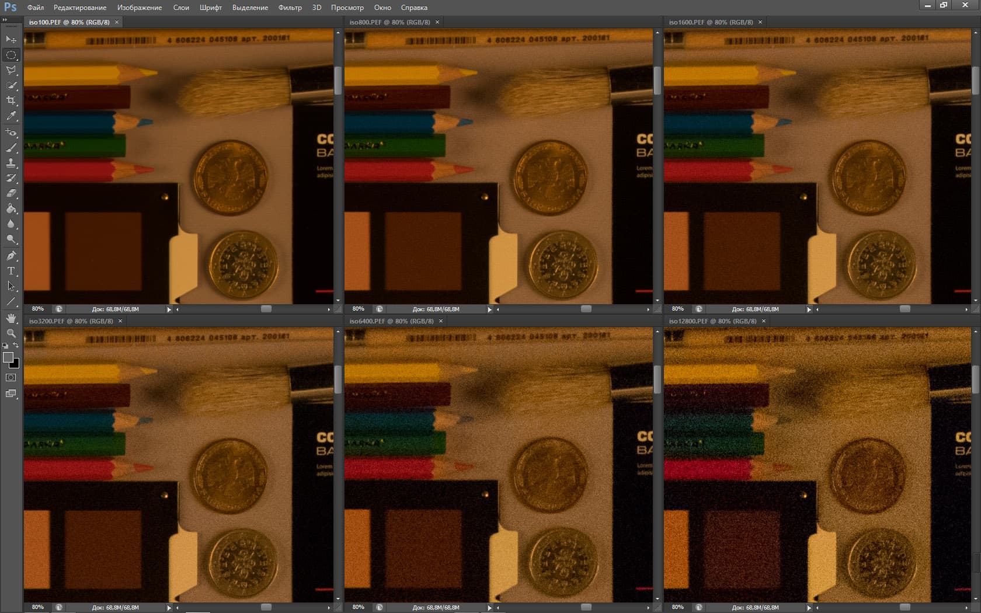Open status bar options arrow in iso3200.PEF
Image resolution: width=981 pixels, height=613 pixels.
click(169, 608)
